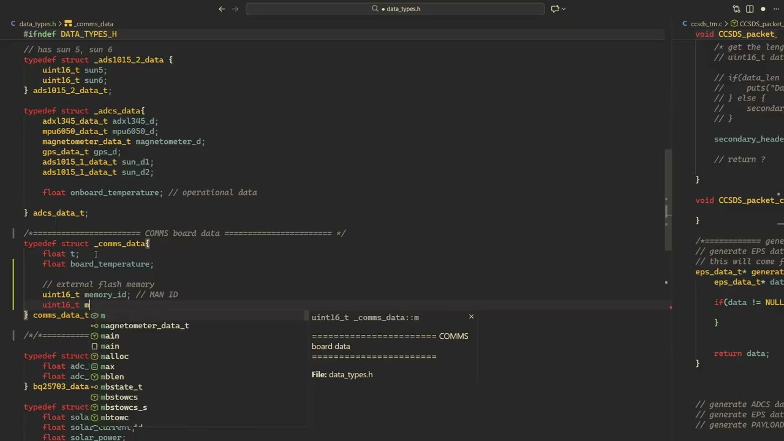Click the function icon beside 'mblen'
Screen dimensions: 784x441
pyautogui.click(x=94, y=377)
